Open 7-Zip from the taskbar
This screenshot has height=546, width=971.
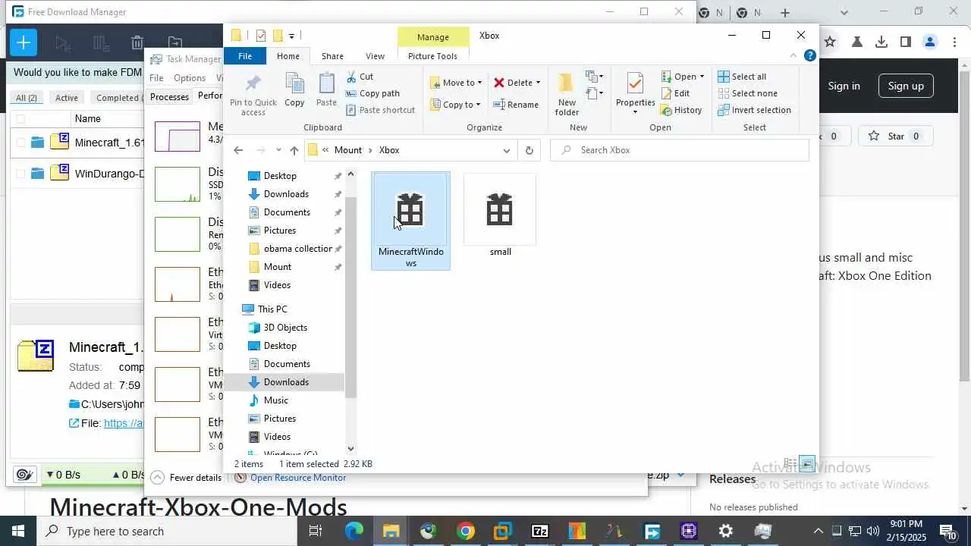(539, 531)
